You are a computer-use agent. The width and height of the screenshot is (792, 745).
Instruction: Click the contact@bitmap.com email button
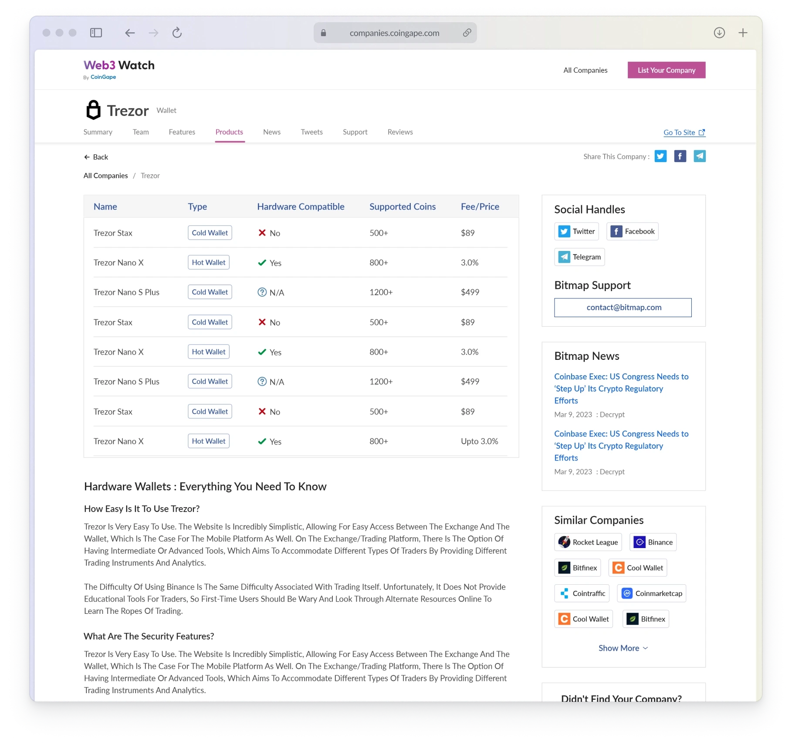tap(623, 308)
